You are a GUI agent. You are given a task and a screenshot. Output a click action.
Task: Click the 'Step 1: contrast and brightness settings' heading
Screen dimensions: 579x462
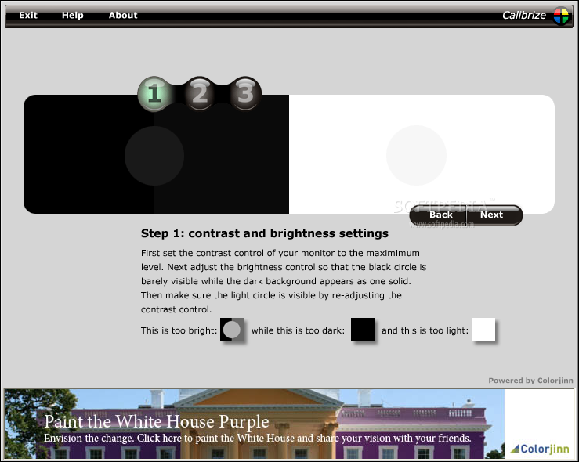tap(264, 233)
